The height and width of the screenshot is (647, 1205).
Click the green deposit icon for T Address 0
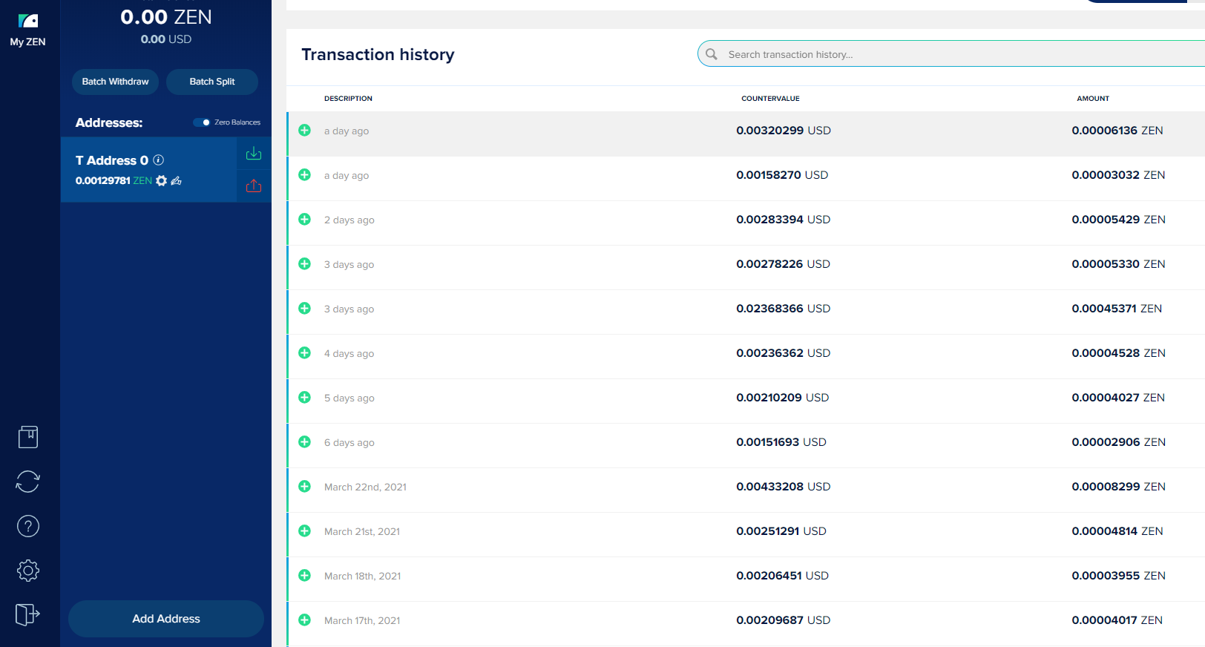(x=254, y=154)
